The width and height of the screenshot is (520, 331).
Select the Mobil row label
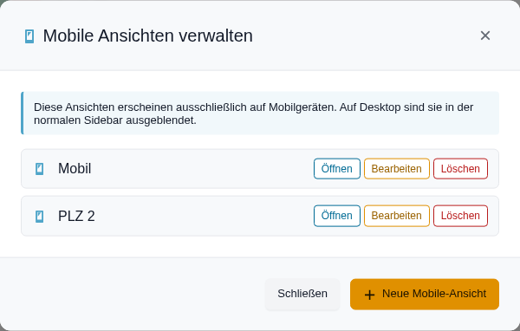click(75, 168)
